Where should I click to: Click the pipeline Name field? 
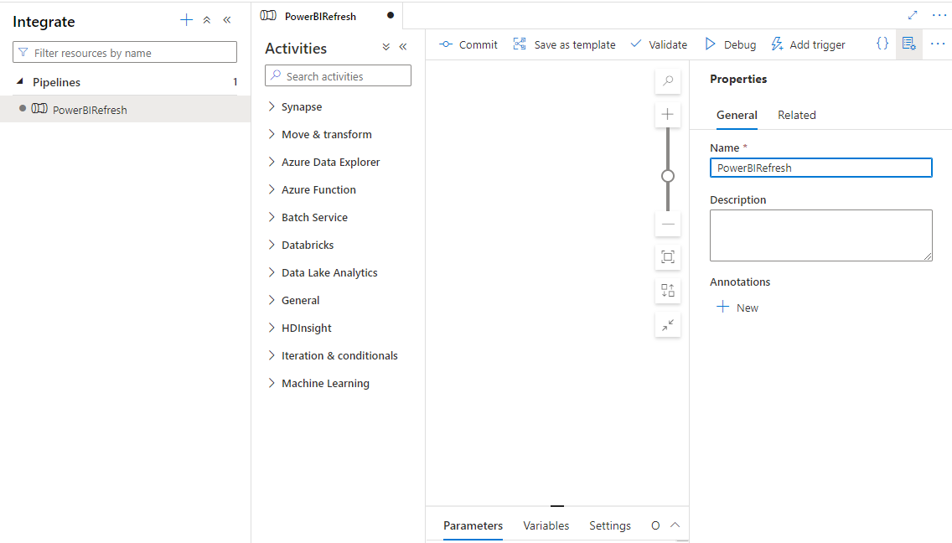pos(821,168)
